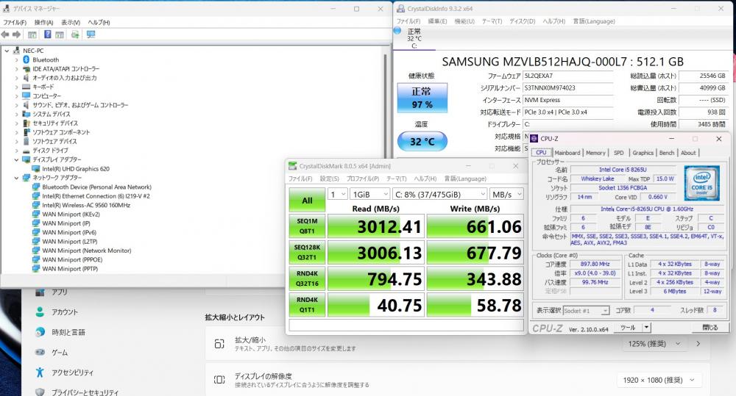Click the SEQ1M Q8T1 test button
This screenshot has height=396, width=736.
pyautogui.click(x=307, y=226)
